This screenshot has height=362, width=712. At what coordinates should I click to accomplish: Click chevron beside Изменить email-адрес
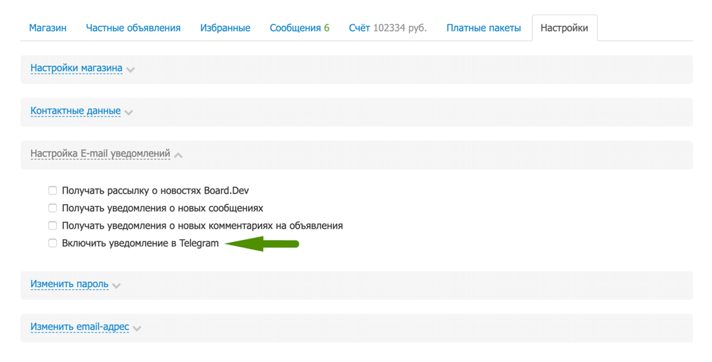coord(137,328)
